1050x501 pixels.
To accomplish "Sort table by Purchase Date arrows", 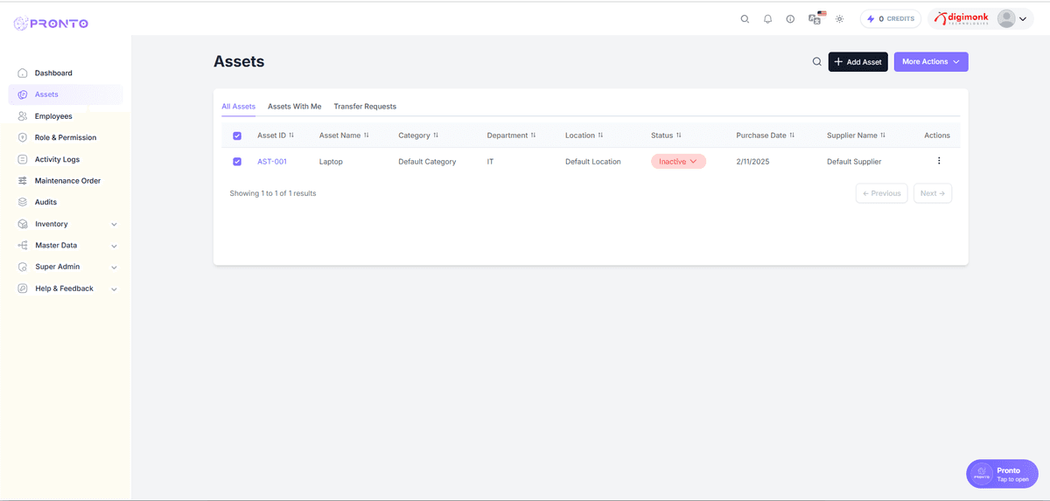I will point(792,136).
